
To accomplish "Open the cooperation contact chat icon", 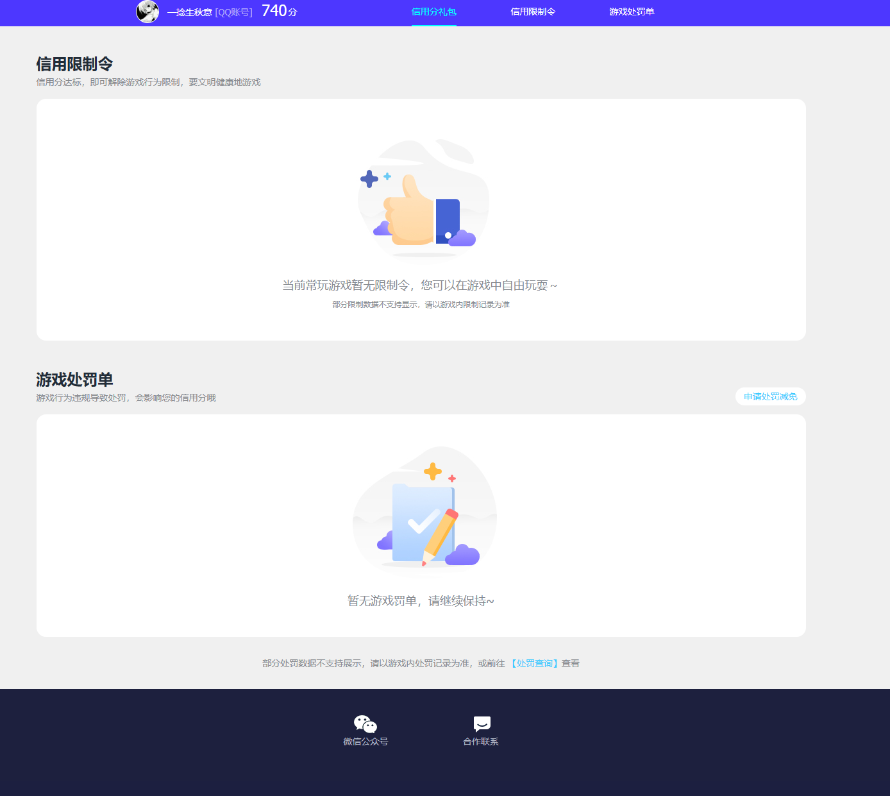I will pyautogui.click(x=482, y=724).
